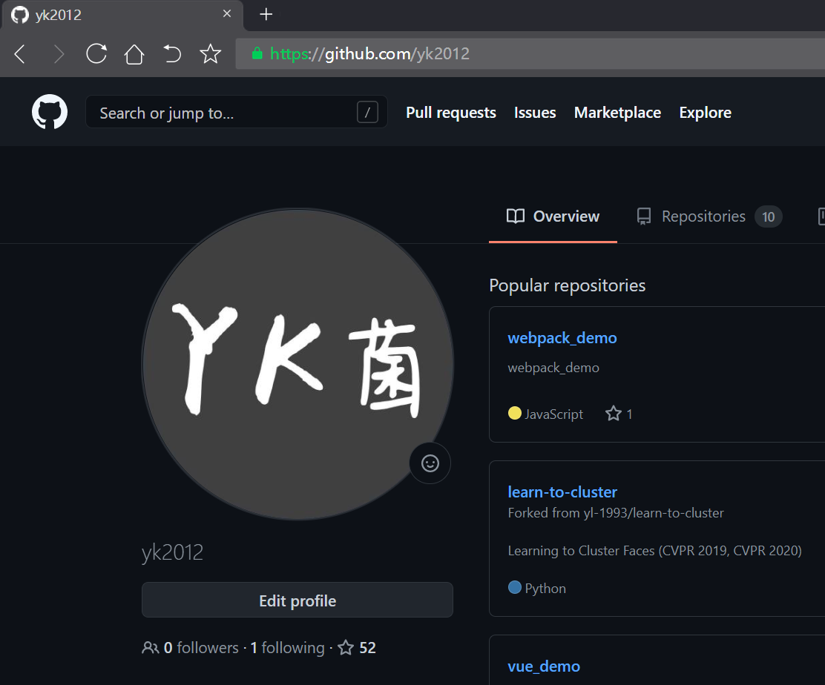The width and height of the screenshot is (825, 685).
Task: Click the JavaScript language label
Action: pos(554,414)
